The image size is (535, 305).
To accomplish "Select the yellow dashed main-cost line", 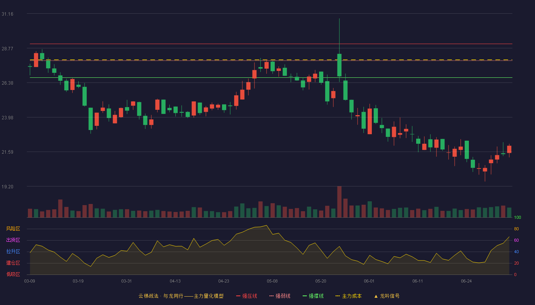I will [271, 60].
